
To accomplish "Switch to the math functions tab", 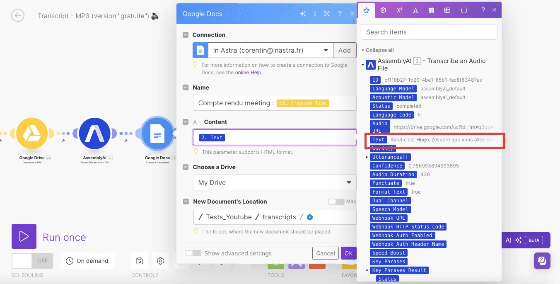I will click(399, 10).
